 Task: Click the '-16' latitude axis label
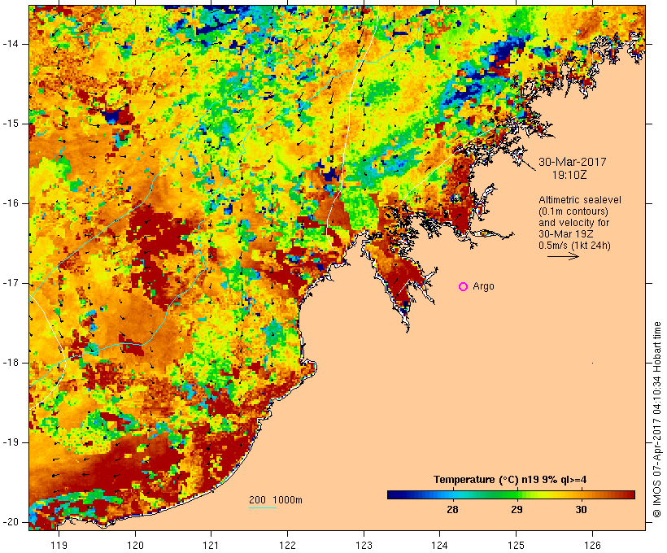(x=11, y=203)
